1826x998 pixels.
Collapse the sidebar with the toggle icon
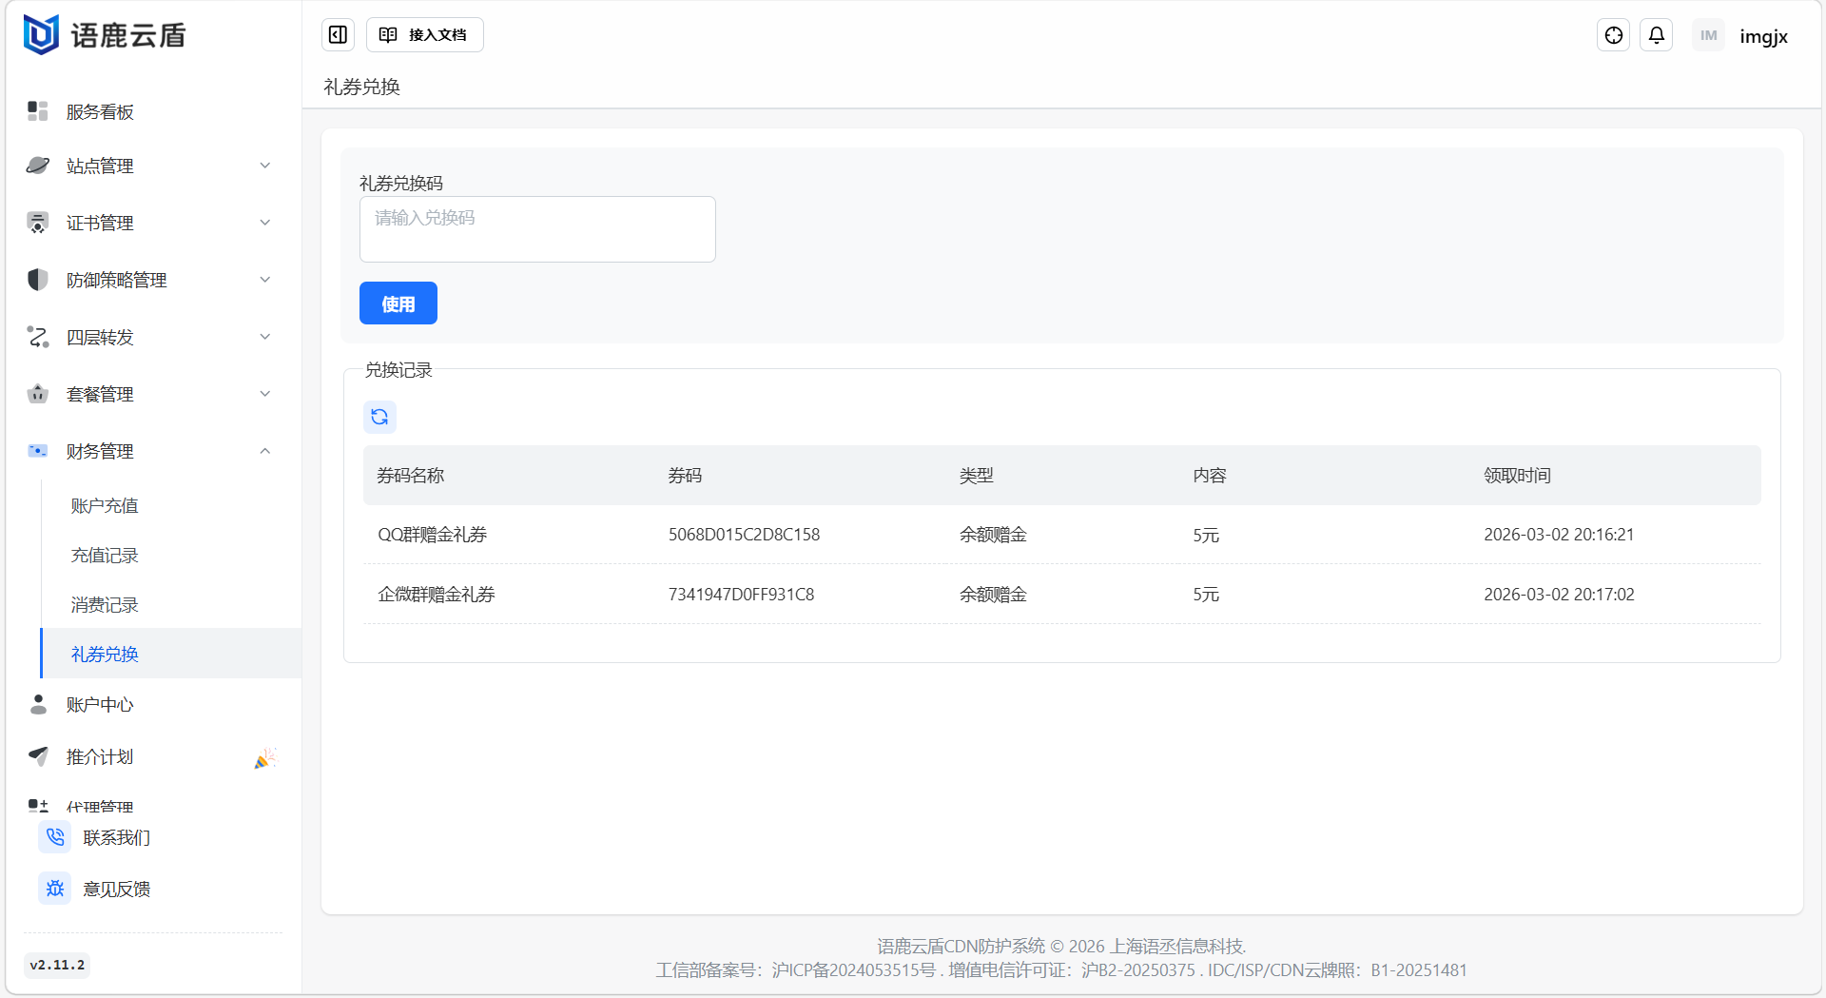tap(338, 35)
